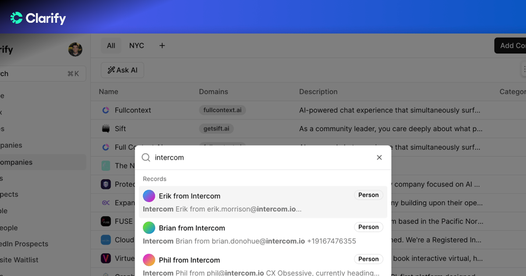
Task: Open the overflow menu at top right
Action: click(524, 69)
